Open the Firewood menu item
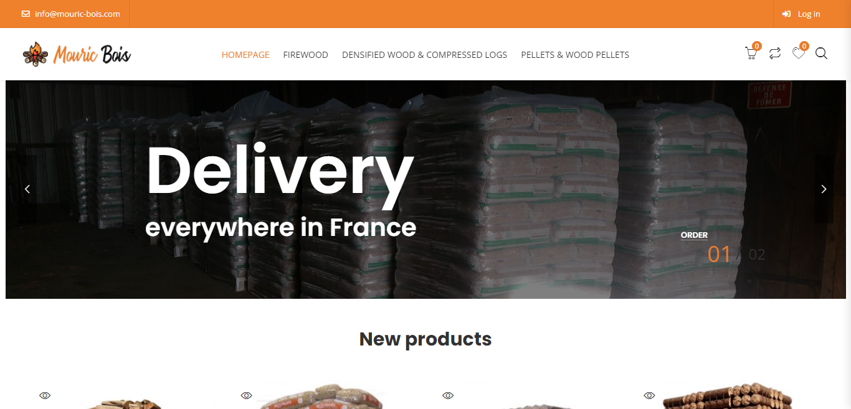The image size is (851, 409). pos(305,55)
